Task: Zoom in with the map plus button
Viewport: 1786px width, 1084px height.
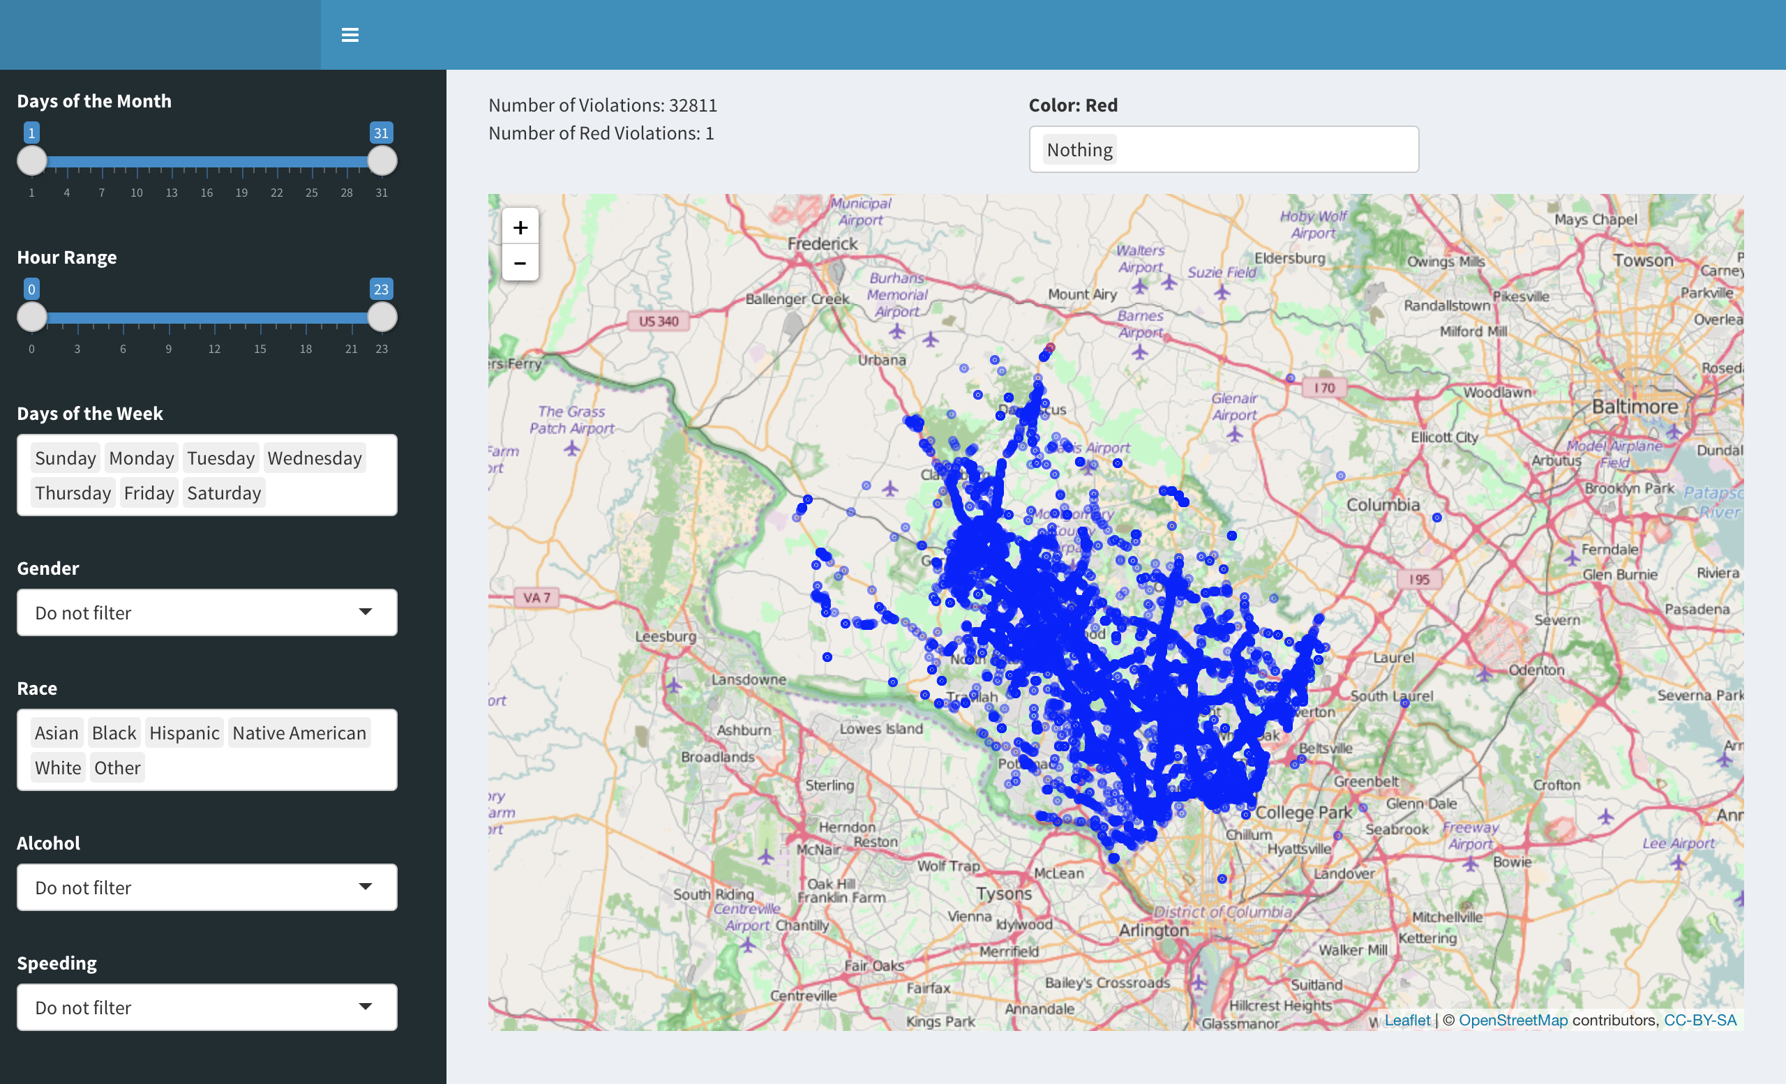Action: [x=520, y=227]
